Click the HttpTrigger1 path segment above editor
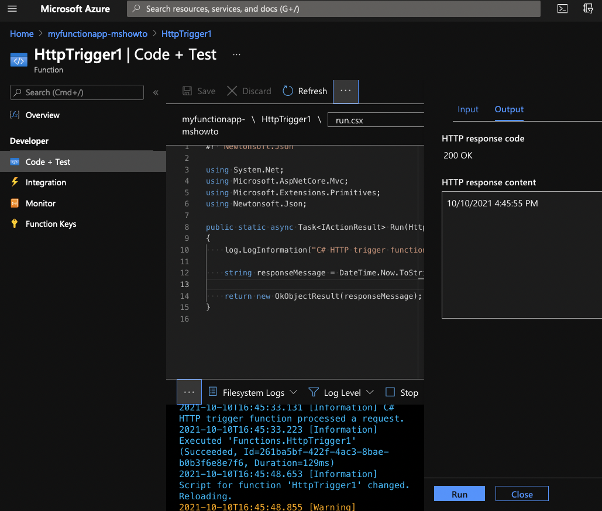The width and height of the screenshot is (602, 511). [x=286, y=119]
